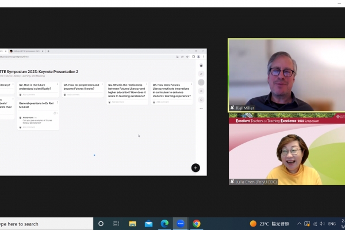Close the HKPolyU TTE Symposium browser tab
Screen dimensions: 345x230
coord(43,51)
